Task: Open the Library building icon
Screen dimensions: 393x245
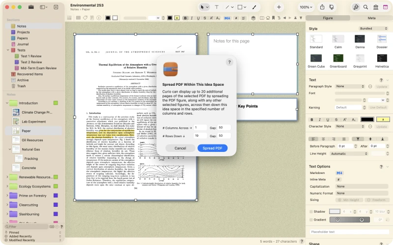Action: (376, 7)
